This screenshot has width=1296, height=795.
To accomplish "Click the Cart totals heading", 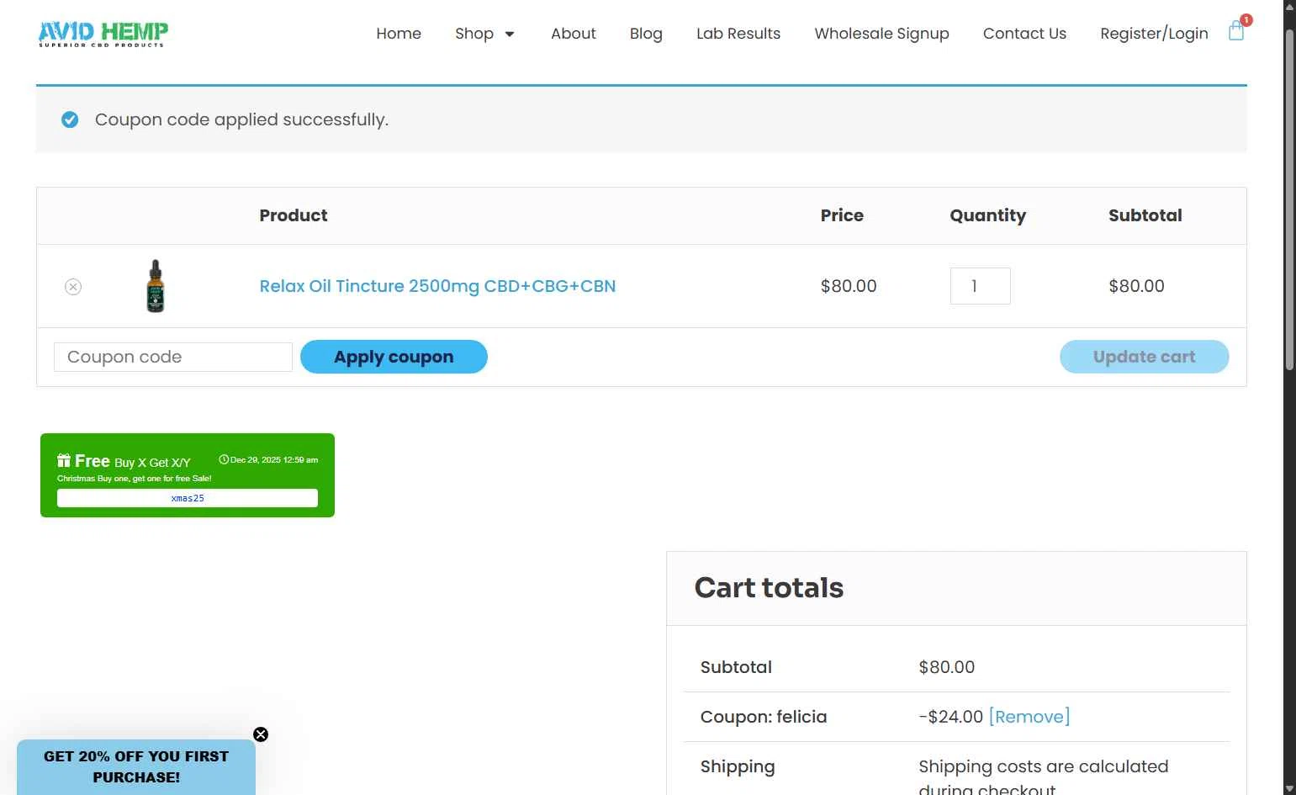I will [x=769, y=587].
